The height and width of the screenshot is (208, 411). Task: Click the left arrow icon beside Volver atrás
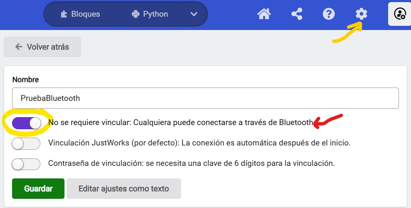pyautogui.click(x=18, y=47)
